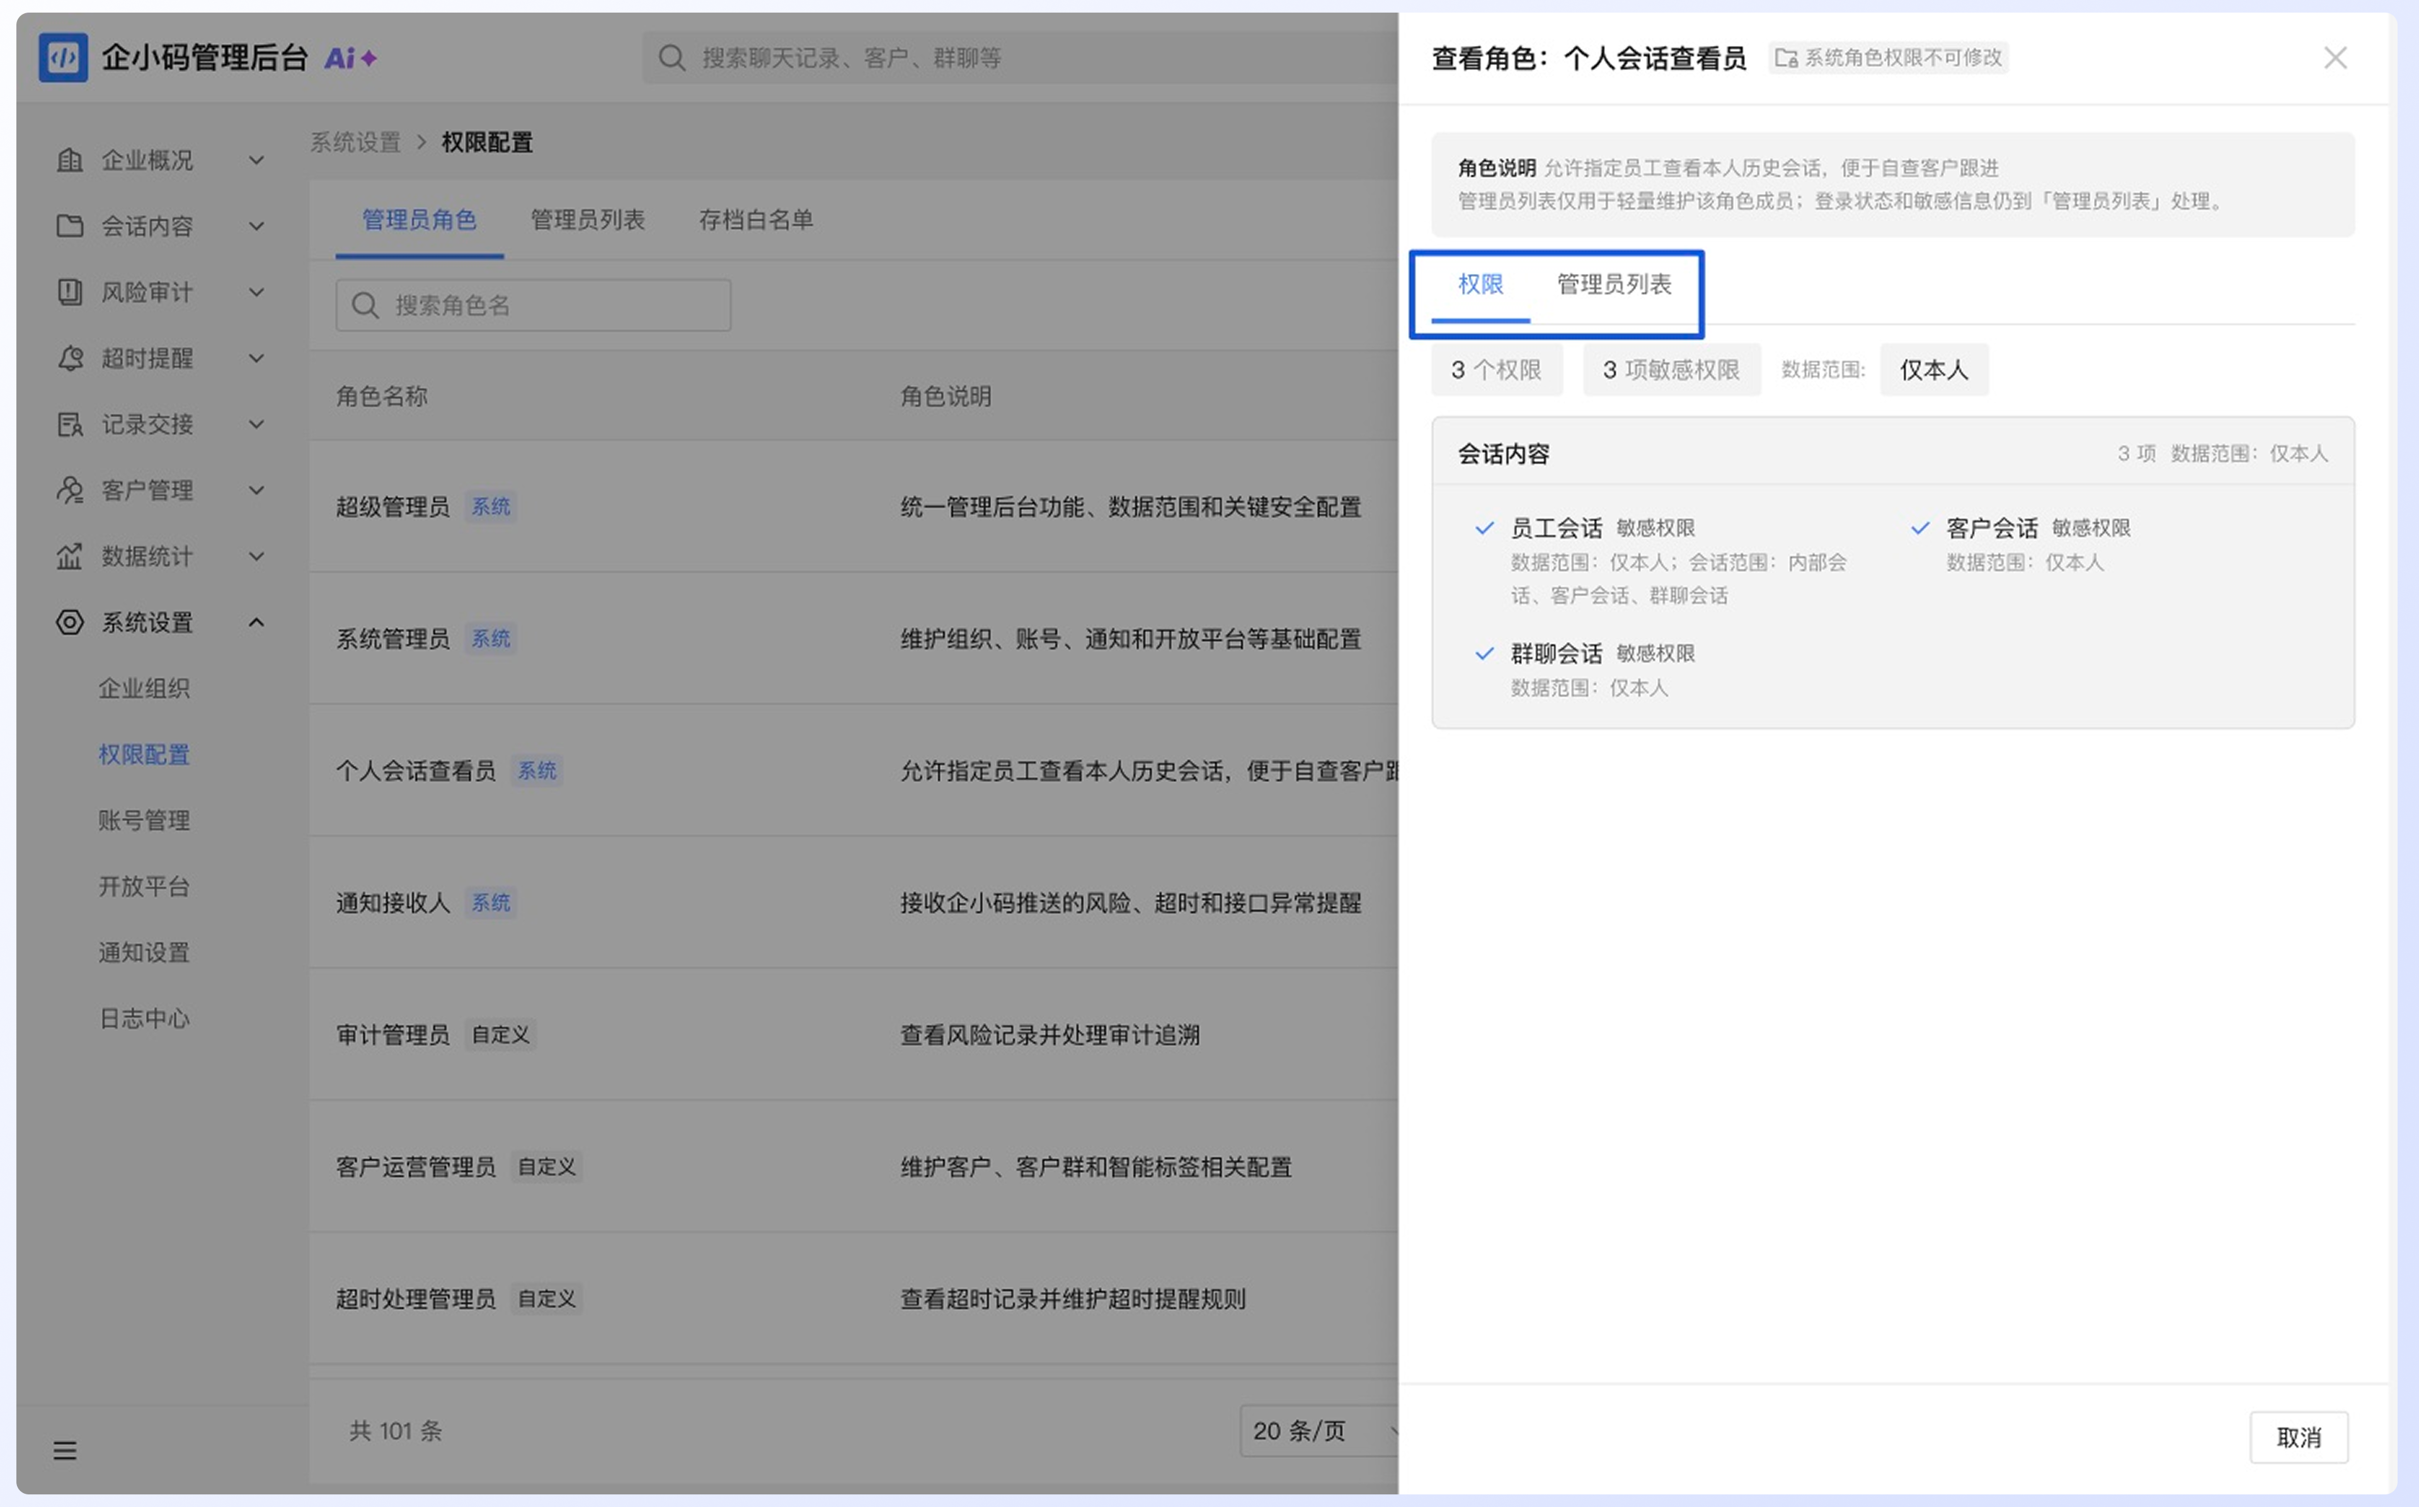Switch to the 权限 tab
This screenshot has height=1507, width=2419.
(1480, 284)
